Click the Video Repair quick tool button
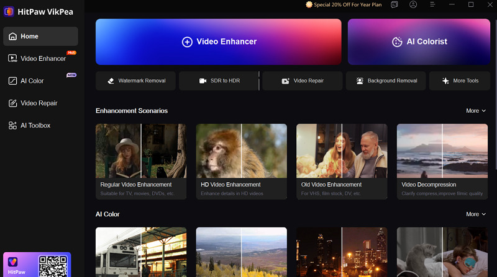 point(302,81)
